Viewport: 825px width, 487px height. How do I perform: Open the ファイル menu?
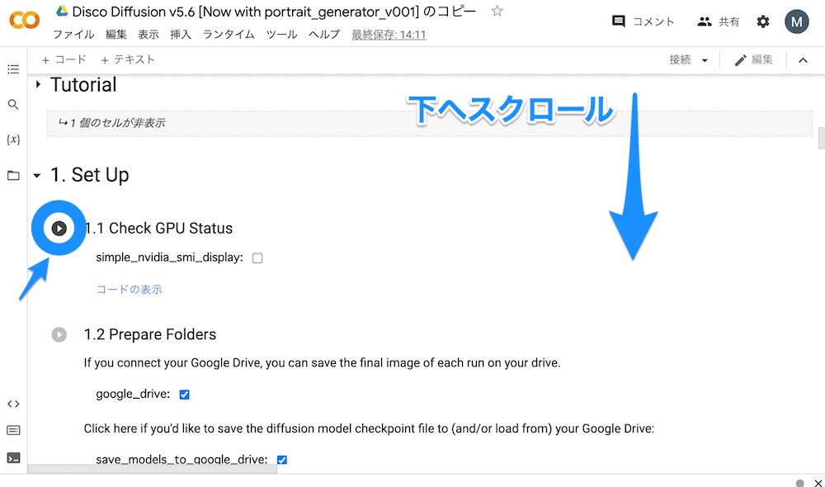coord(73,35)
